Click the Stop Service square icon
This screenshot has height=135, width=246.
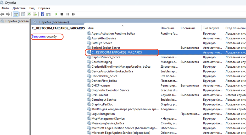tap(62, 14)
